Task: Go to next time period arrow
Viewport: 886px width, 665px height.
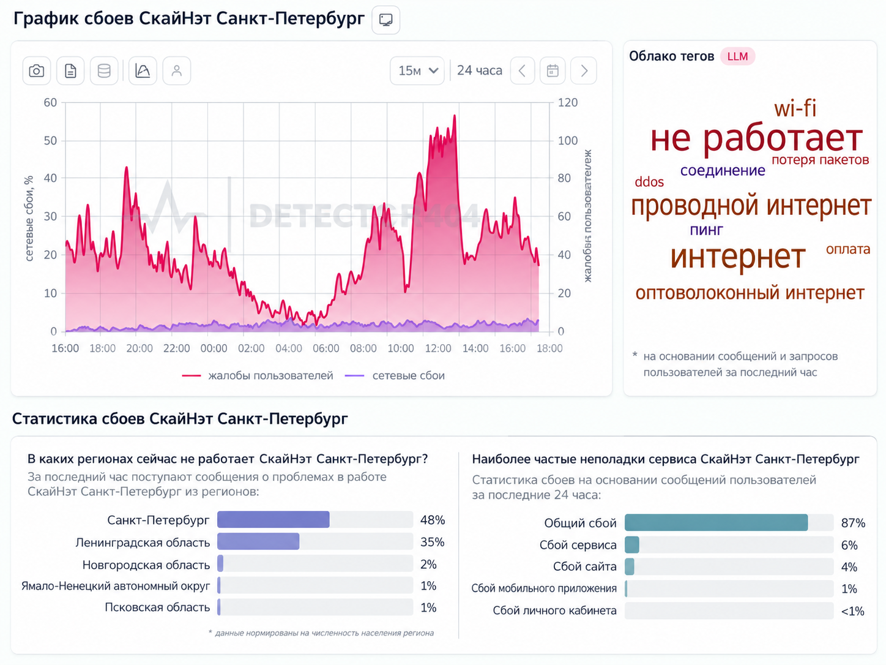Action: click(584, 71)
